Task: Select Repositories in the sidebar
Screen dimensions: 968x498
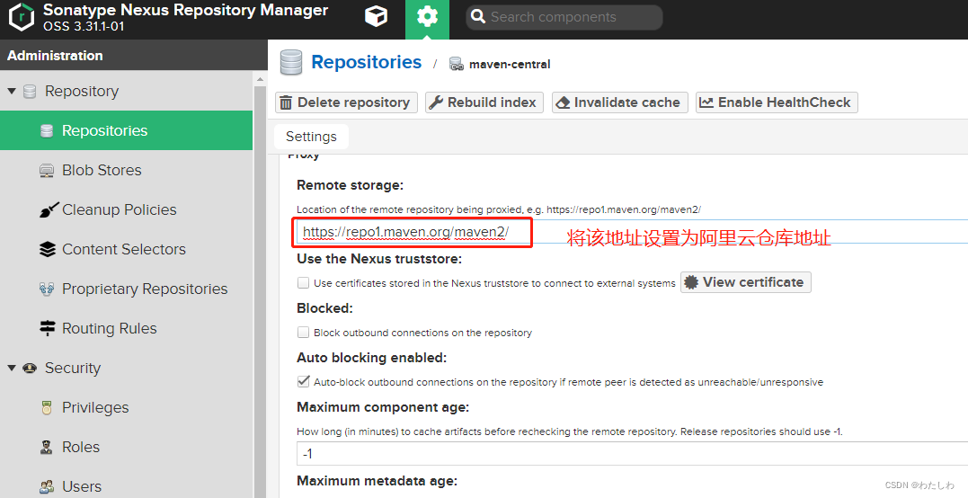Action: (x=126, y=130)
